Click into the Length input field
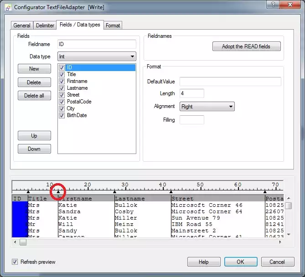Screen dimensions: 305x277 click(191, 93)
